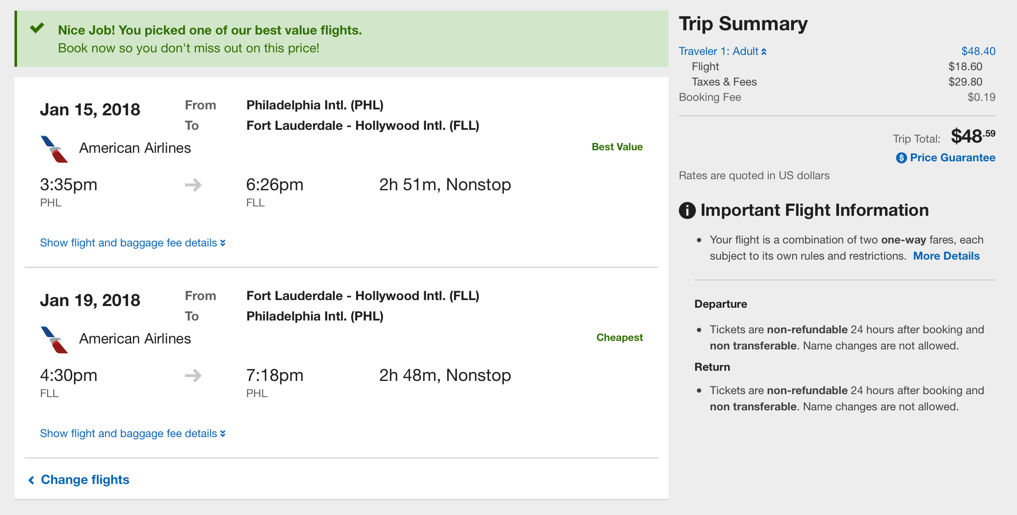The image size is (1017, 515).
Task: Click American Airlines logo on Jan 19 flight
Action: tap(54, 340)
